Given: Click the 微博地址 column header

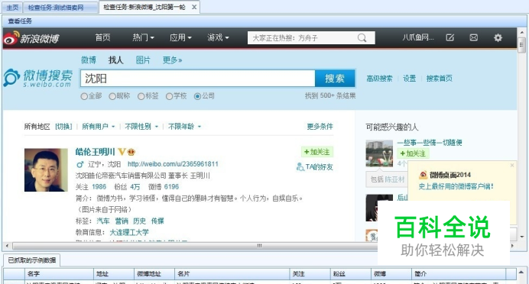Looking at the screenshot, I should tap(154, 274).
